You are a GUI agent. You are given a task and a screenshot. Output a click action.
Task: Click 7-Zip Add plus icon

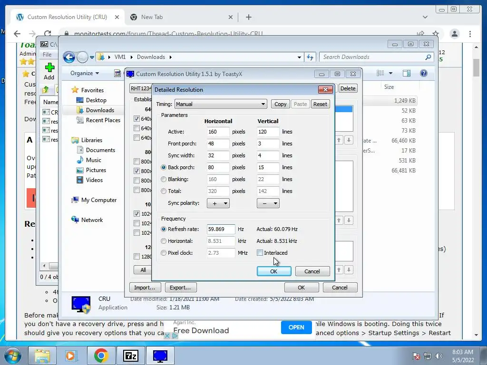coord(49,67)
